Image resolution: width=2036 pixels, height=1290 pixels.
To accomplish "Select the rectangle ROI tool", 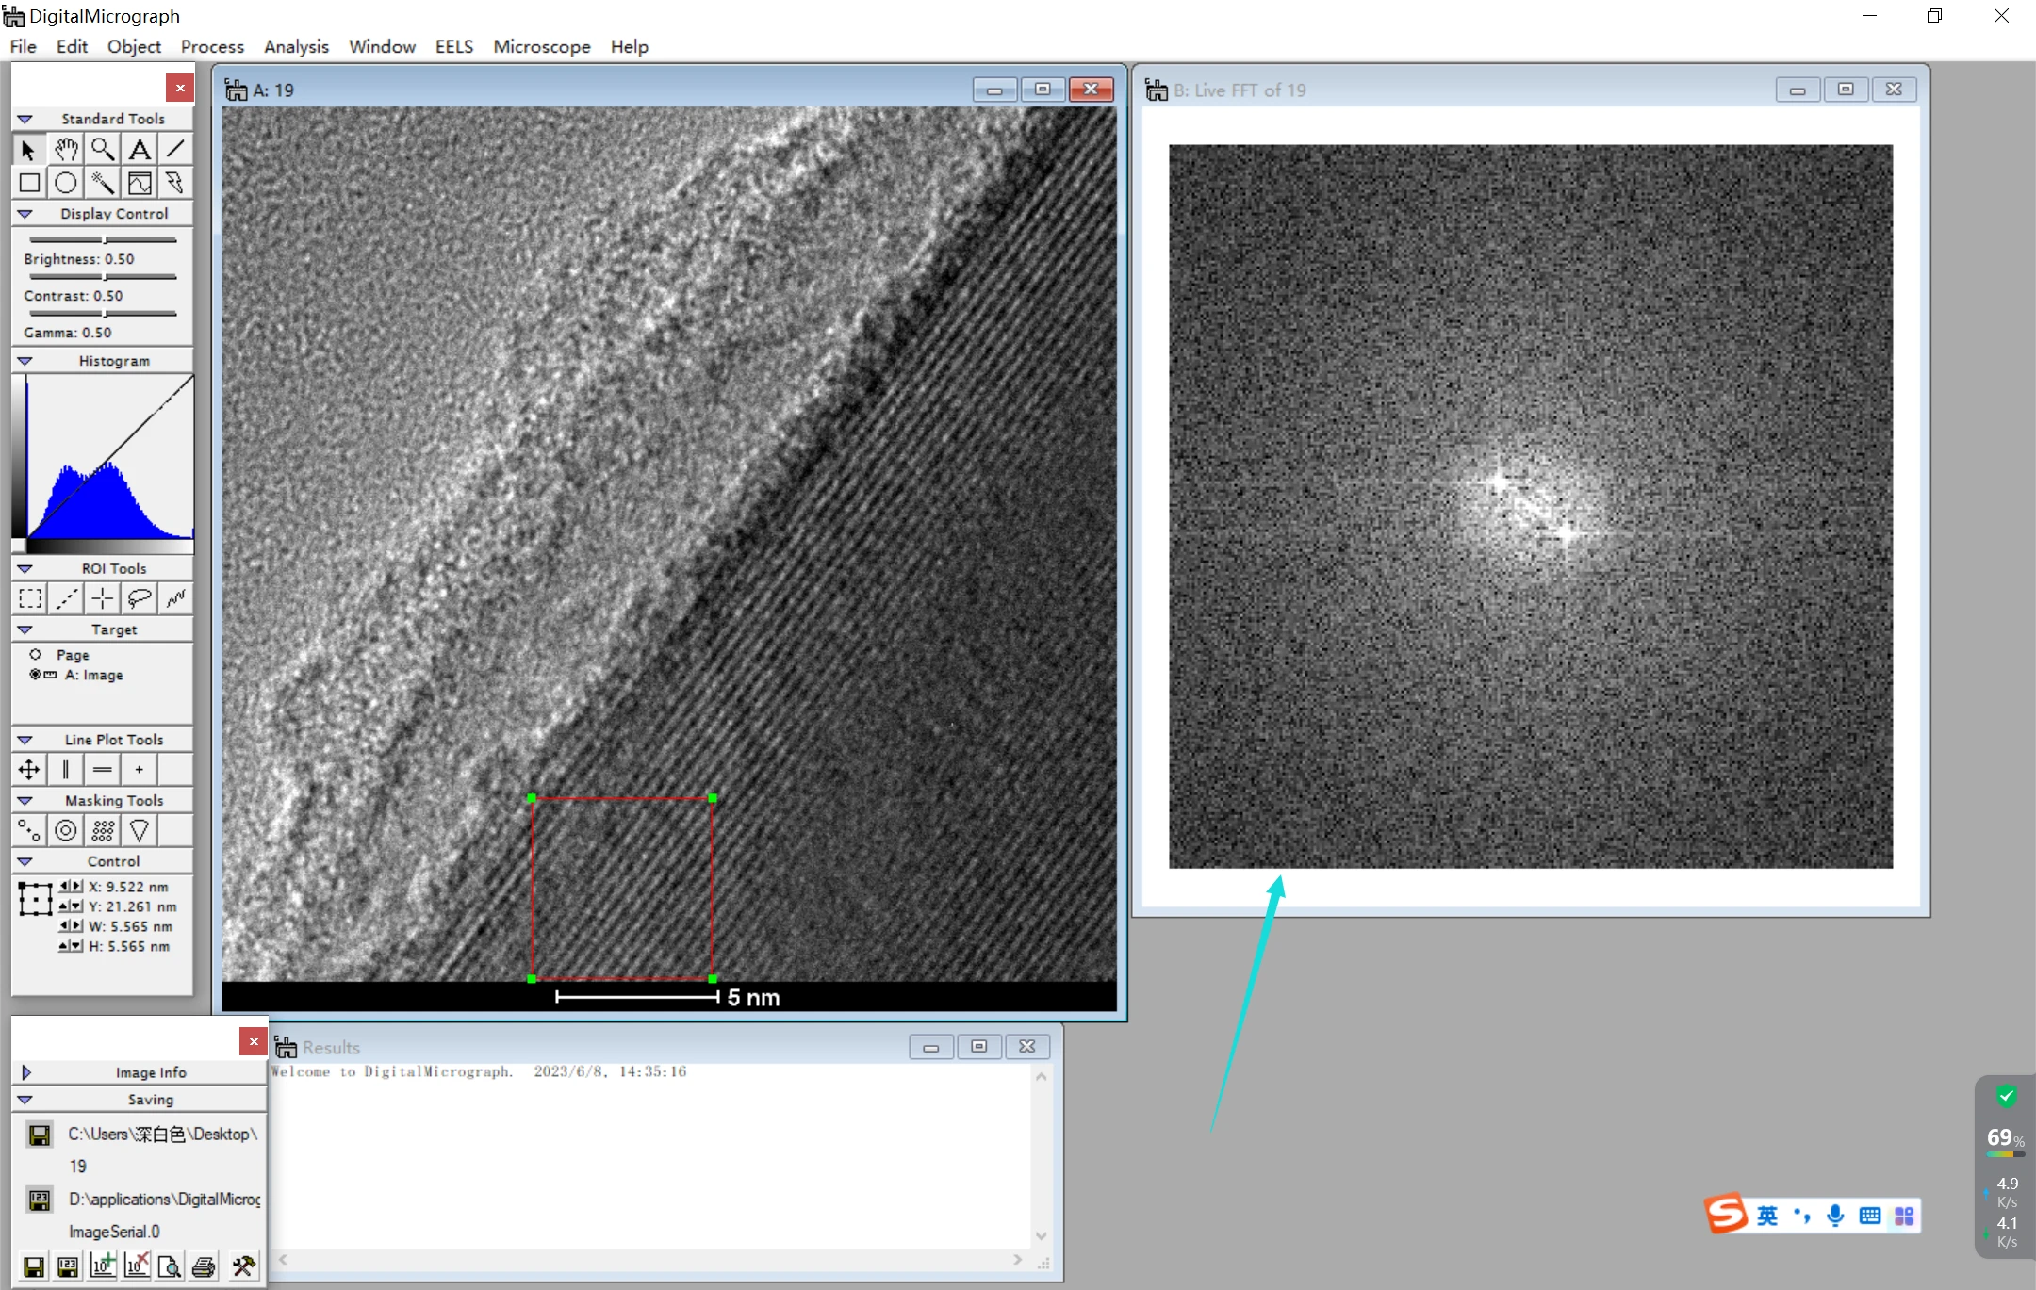I will [30, 597].
